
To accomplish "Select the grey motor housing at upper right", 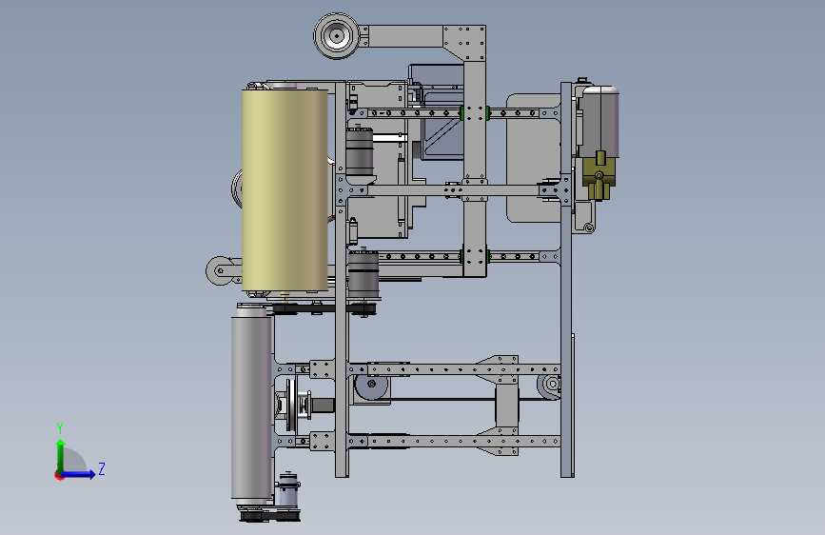I will pos(599,122).
